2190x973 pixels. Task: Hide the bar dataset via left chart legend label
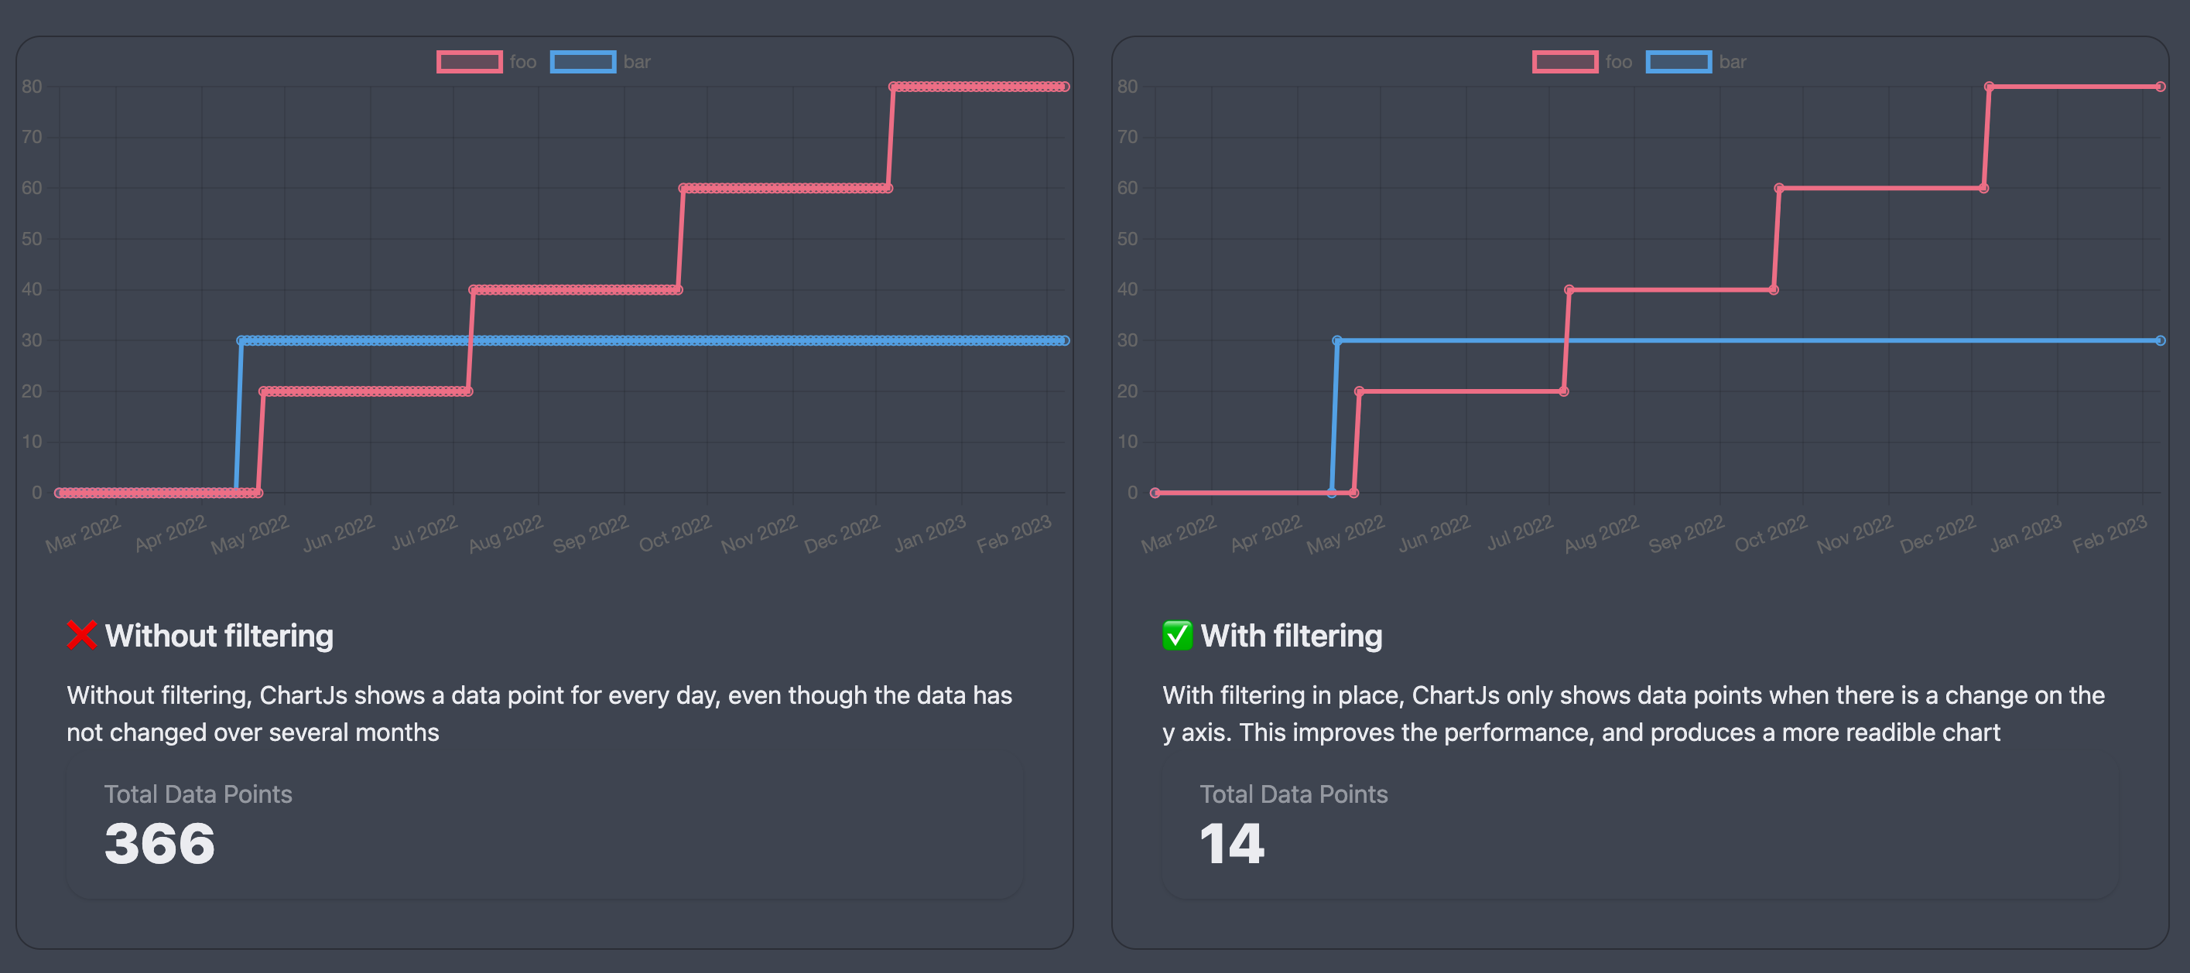[637, 62]
